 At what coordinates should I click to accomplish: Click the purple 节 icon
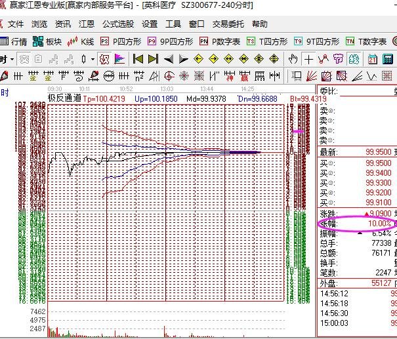tap(339, 59)
